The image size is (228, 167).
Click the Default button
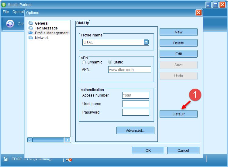tap(178, 114)
